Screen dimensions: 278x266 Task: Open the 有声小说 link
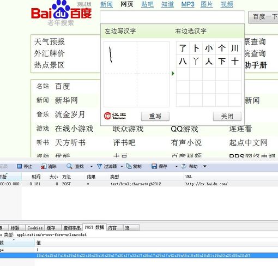pos(186,143)
